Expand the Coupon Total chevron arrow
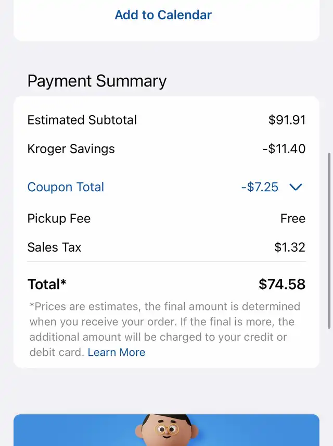Image resolution: width=333 pixels, height=446 pixels. 296,187
